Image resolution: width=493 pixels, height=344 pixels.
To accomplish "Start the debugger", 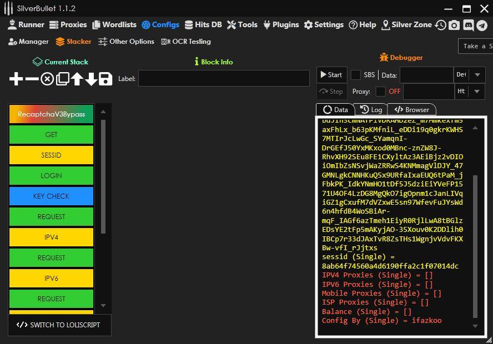I will click(x=331, y=74).
